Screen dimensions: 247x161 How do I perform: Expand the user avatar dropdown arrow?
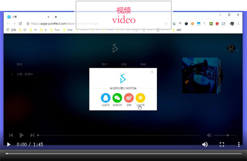tap(237, 51)
